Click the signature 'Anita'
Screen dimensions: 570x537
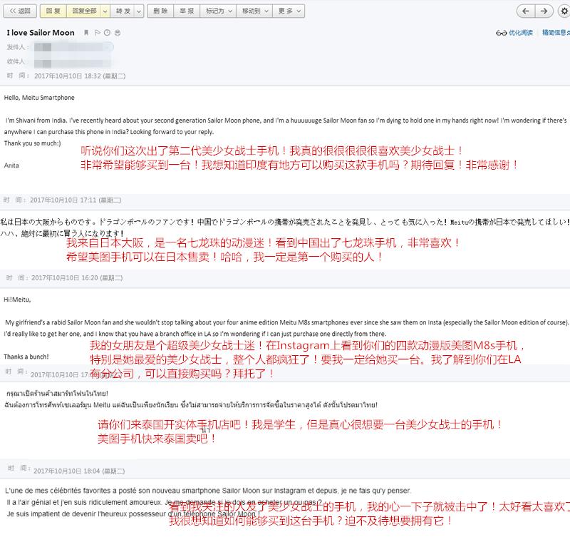[x=11, y=165]
